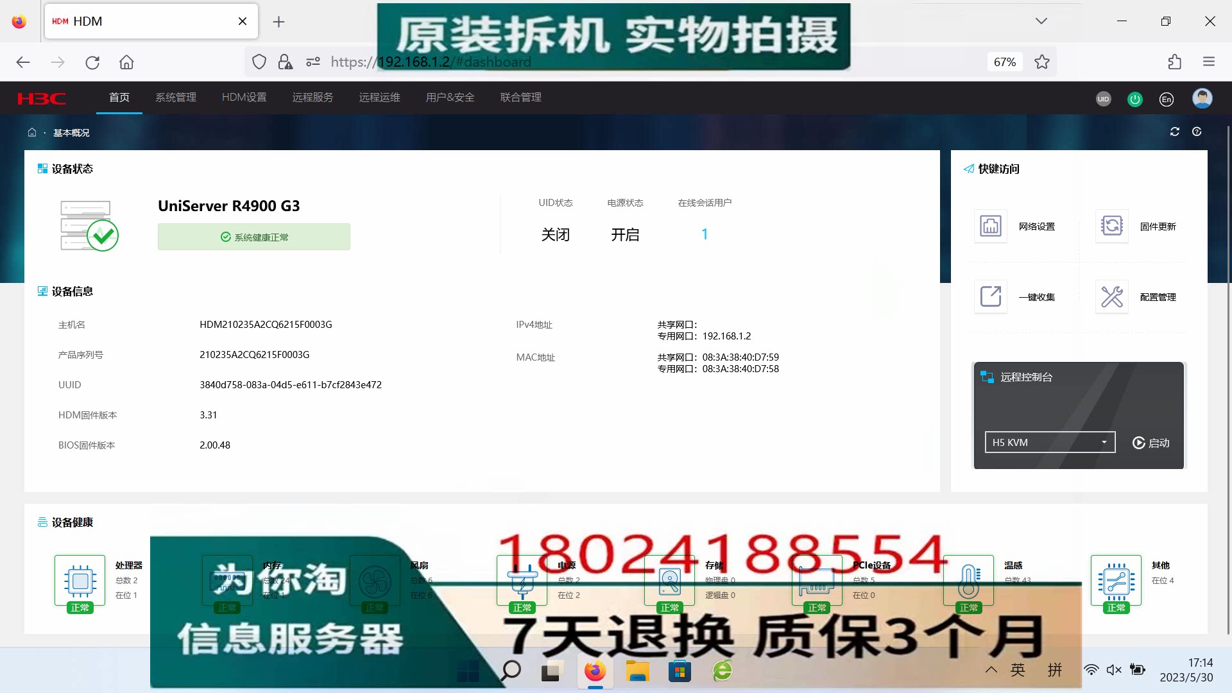Click the HDM firmware version 3.31

209,415
